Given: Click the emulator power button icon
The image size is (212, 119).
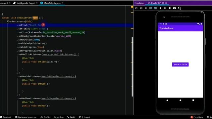Looking at the screenshot, I should click(136, 8).
